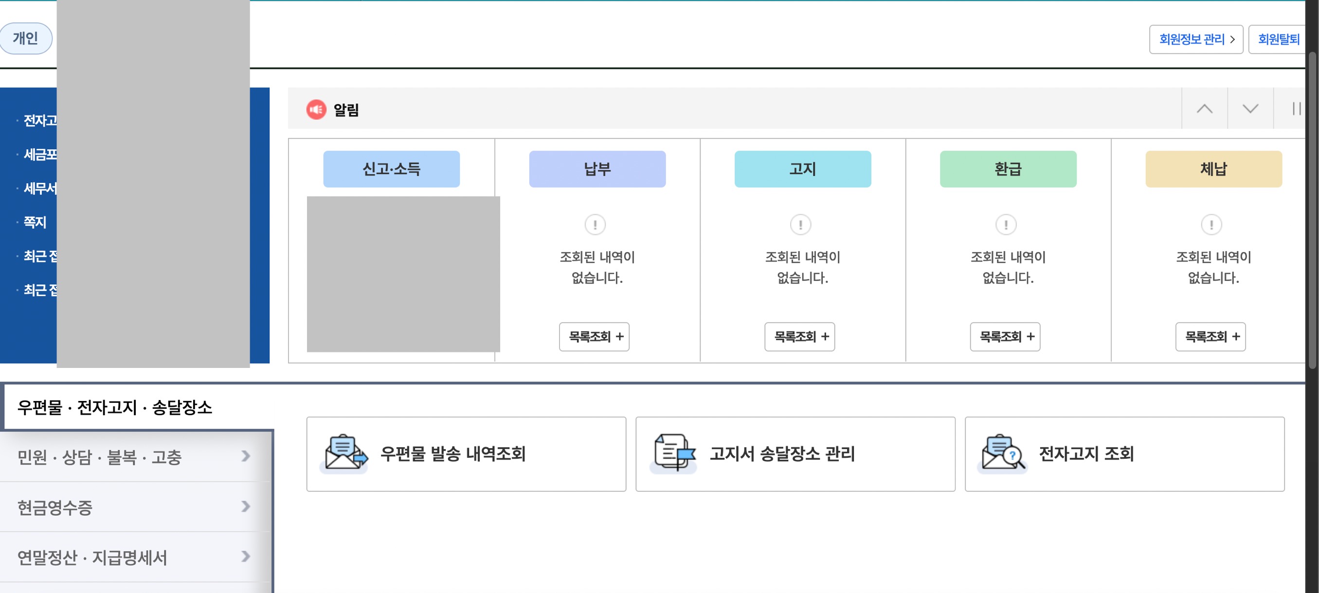This screenshot has width=1319, height=593.
Task: Select the blue 신고·소득 category label
Action: [391, 169]
